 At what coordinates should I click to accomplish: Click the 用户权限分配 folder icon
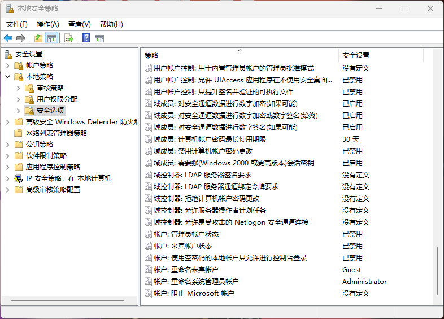pos(29,99)
